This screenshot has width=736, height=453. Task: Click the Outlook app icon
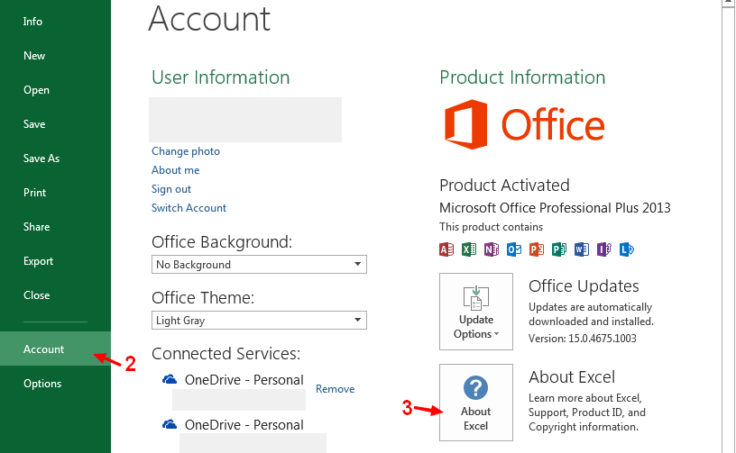coord(514,249)
